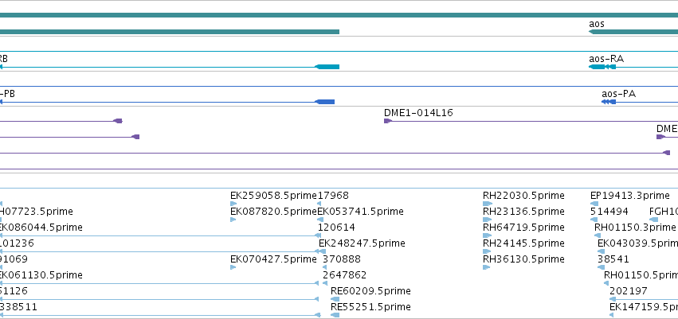Click the DME1-014L16 clone start glyph

[388, 121]
